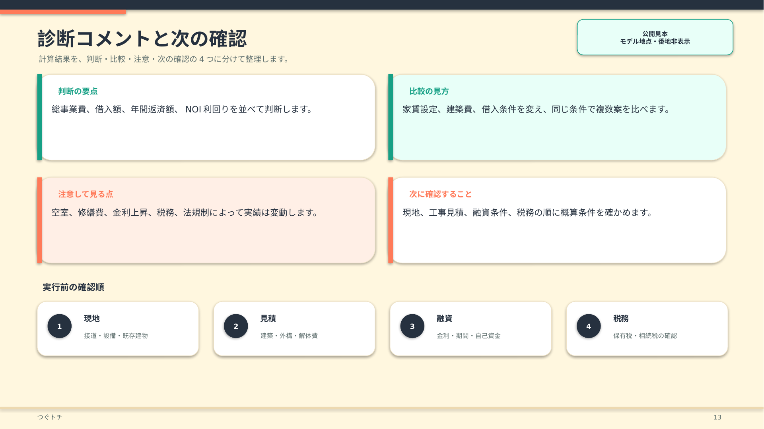The height and width of the screenshot is (429, 764).
Task: Click the モデル地点・番地非表示 line in the badge
Action: tap(655, 41)
